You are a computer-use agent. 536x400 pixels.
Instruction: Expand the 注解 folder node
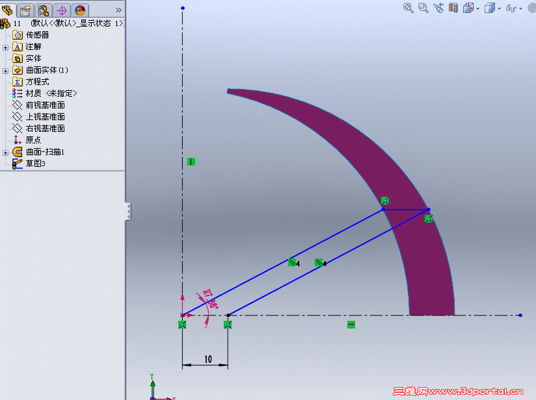pyautogui.click(x=5, y=47)
